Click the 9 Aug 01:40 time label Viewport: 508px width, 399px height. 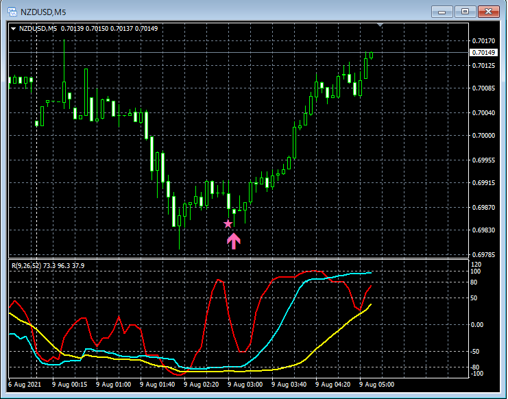point(158,385)
